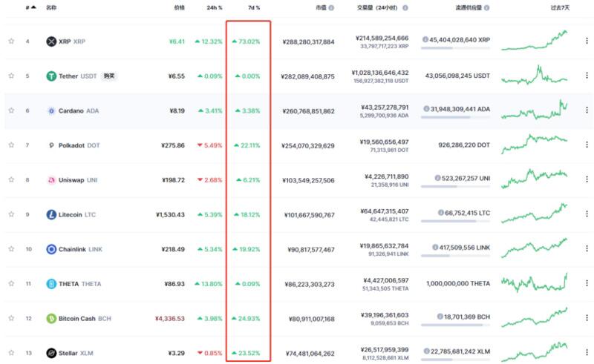The image size is (594, 364).
Task: Show info icon beside circulating supply header
Action: pyautogui.click(x=487, y=7)
